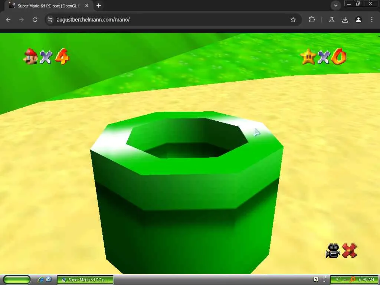The image size is (380, 285).
Task: Click the 6:40 AM clock
Action: point(366,279)
